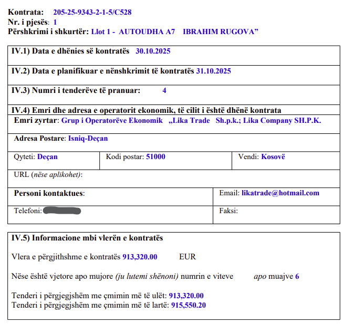Select the EUR currency label
364x325 pixels.
pos(188,257)
